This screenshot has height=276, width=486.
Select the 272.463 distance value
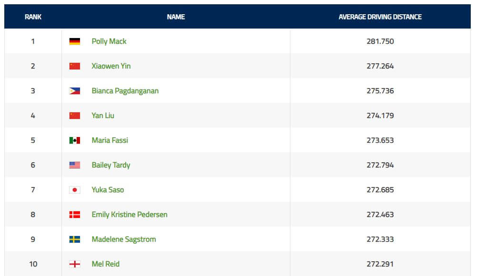pos(380,215)
